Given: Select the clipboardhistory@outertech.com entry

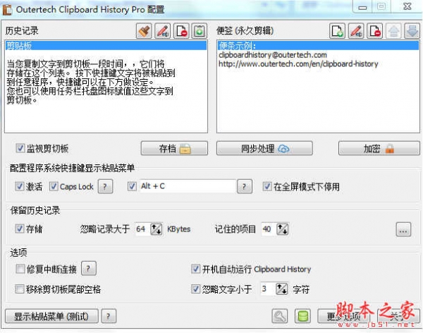Looking at the screenshot, I should tap(273, 55).
